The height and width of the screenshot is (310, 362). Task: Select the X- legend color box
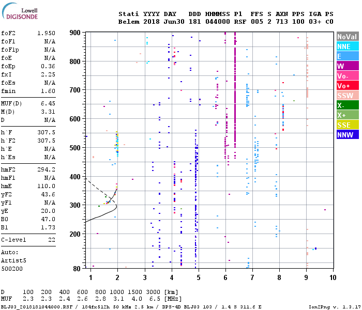click(x=348, y=105)
